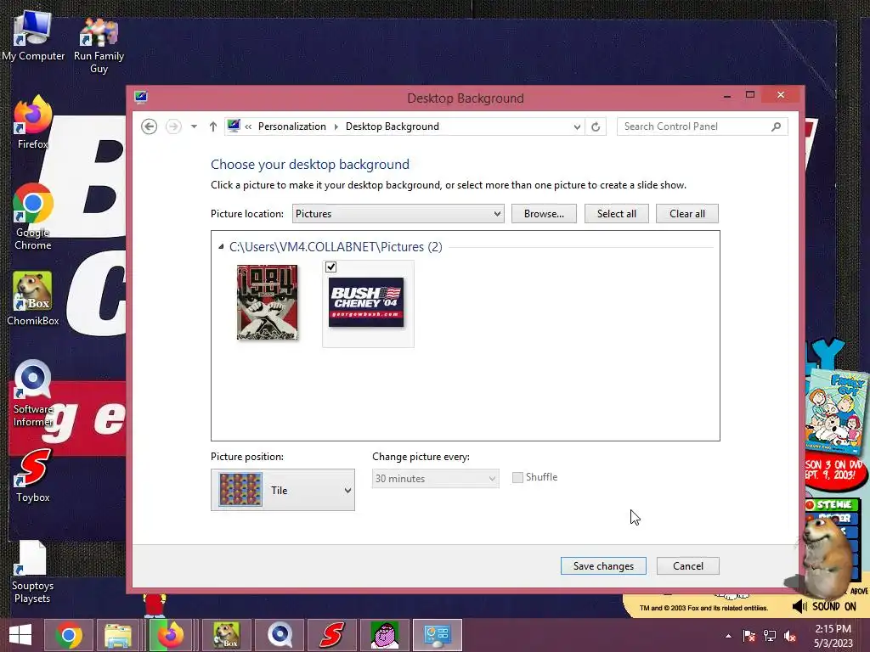This screenshot has width=870, height=652.
Task: Open File Explorer from the taskbar
Action: pyautogui.click(x=117, y=635)
